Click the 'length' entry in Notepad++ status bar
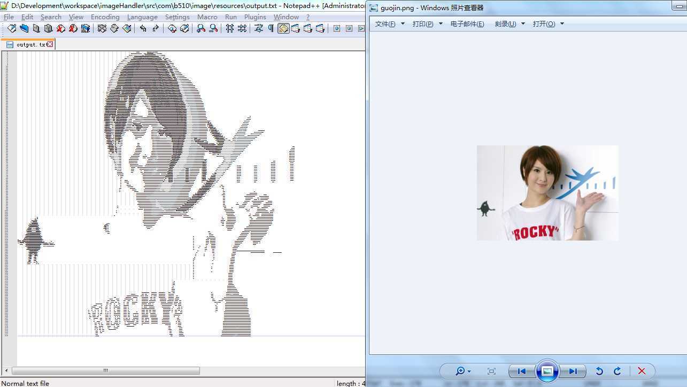The width and height of the screenshot is (687, 387). pyautogui.click(x=351, y=383)
